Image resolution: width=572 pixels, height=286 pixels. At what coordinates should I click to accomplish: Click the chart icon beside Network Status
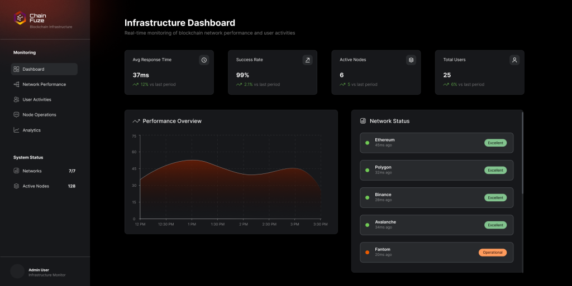363,121
